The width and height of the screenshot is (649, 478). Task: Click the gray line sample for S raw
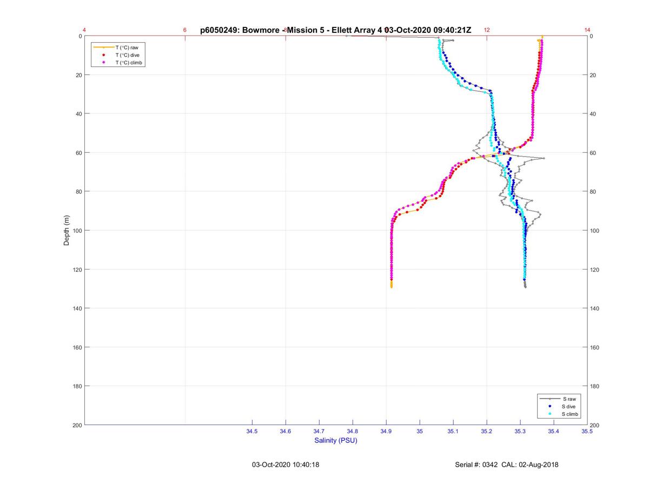pyautogui.click(x=549, y=399)
